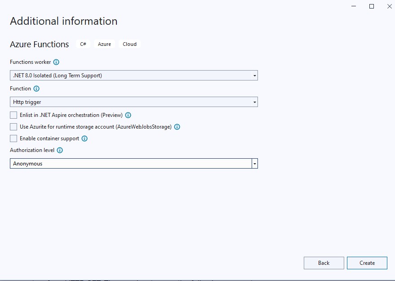Expand the Function Http trigger dropdown
The width and height of the screenshot is (395, 281).
click(134, 102)
